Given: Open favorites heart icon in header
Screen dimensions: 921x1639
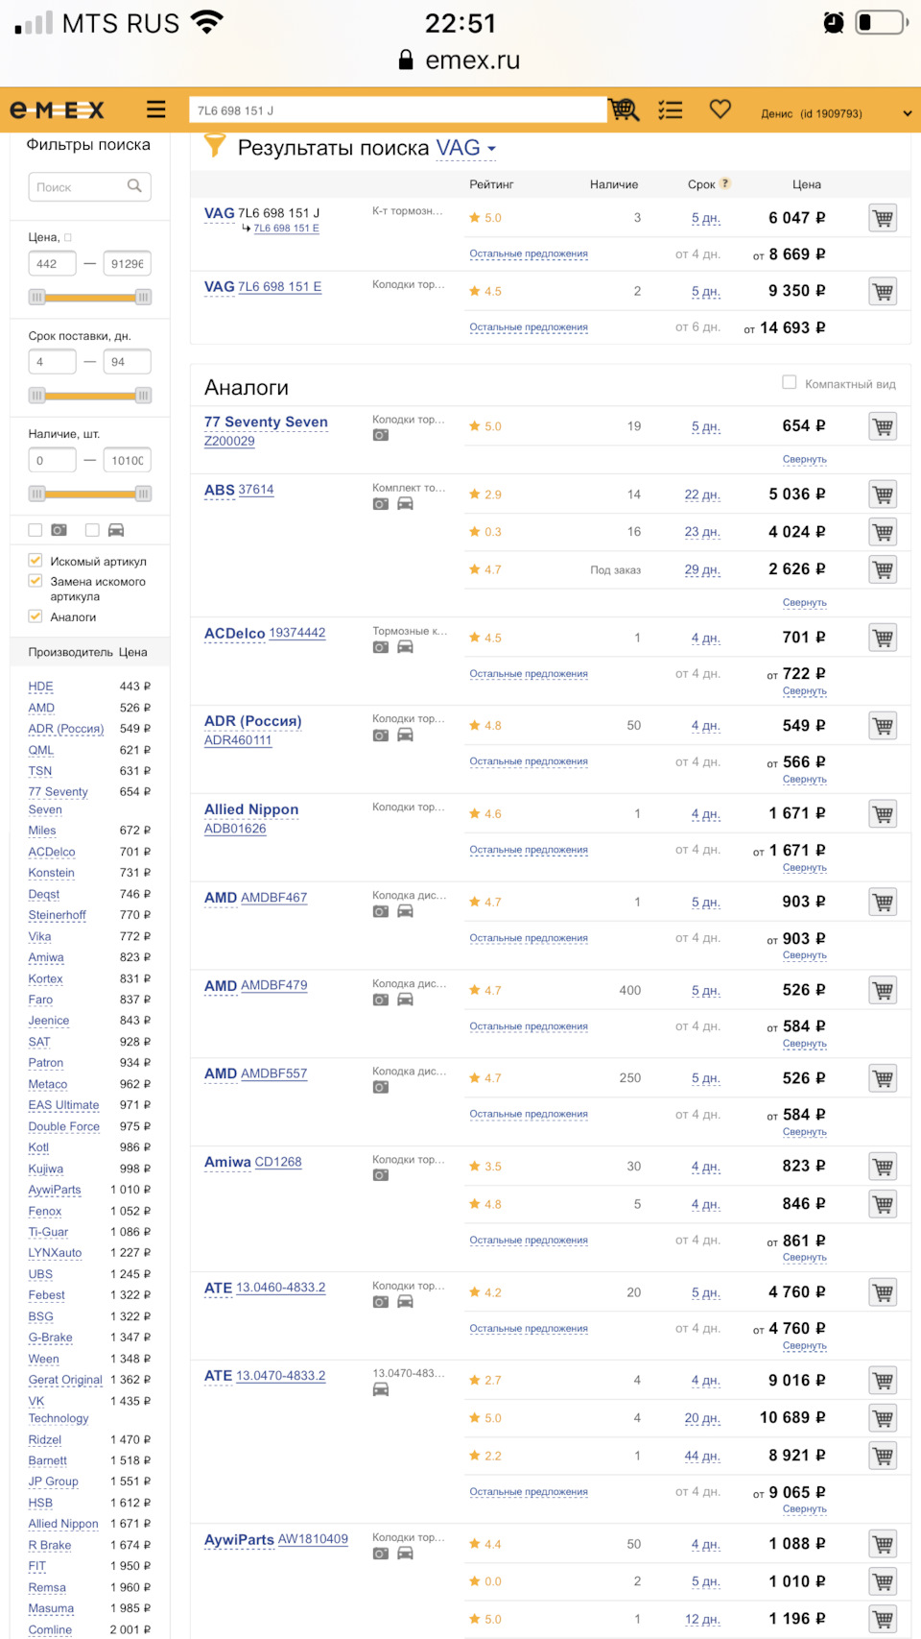Looking at the screenshot, I should point(720,109).
